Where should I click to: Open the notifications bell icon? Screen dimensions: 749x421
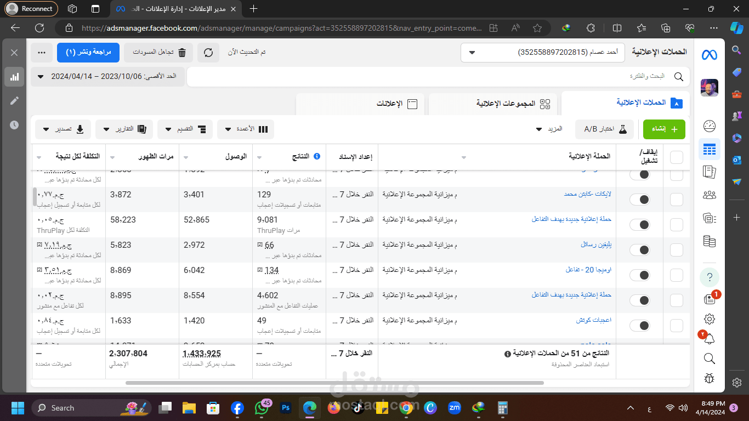point(710,339)
